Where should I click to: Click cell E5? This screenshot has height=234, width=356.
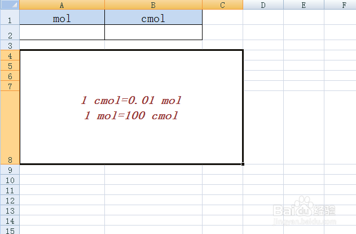pos(304,66)
